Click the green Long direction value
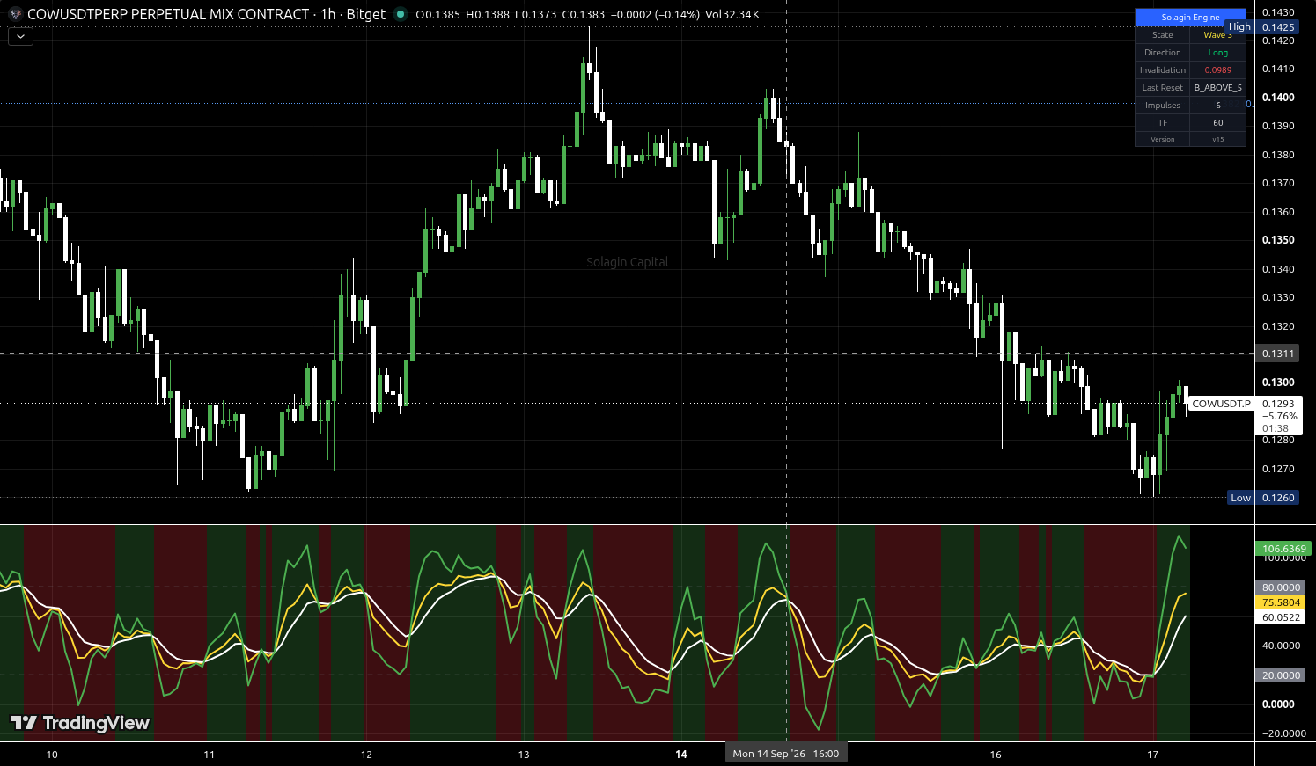Screen dimensions: 1316x766 1217,53
